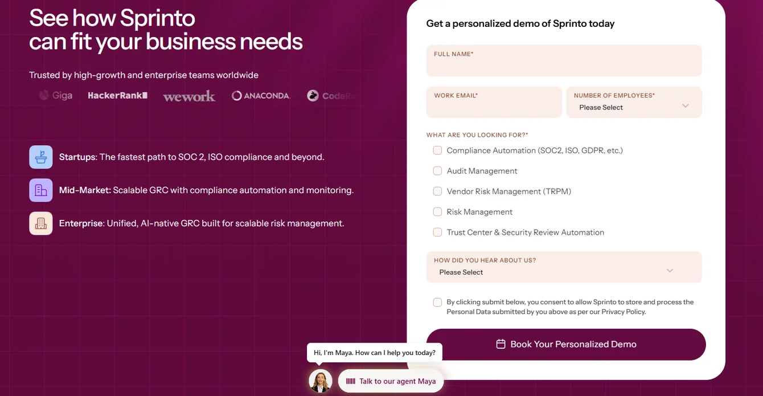Click the Mid-Market building icon
The image size is (763, 396).
click(x=41, y=190)
